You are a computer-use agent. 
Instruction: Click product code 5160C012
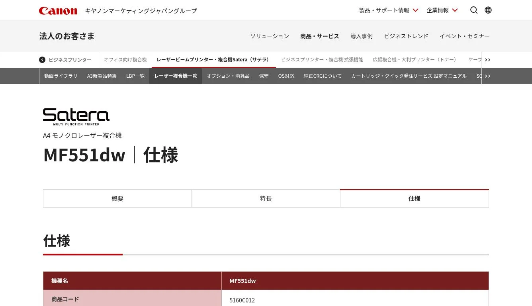242,300
